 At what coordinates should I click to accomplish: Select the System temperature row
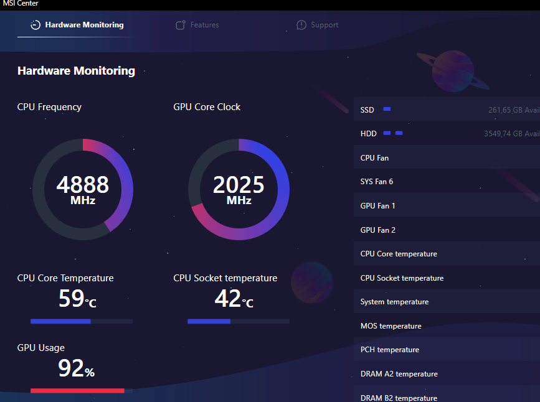(x=447, y=301)
